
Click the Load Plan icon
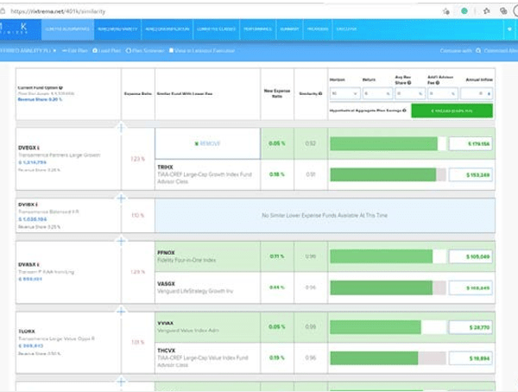[x=93, y=51]
